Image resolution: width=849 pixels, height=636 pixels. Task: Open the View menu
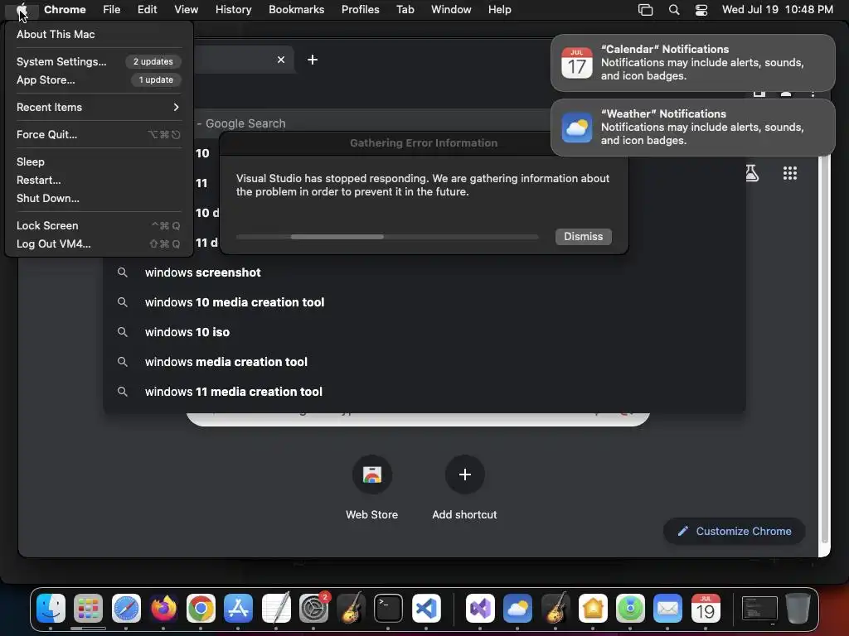(x=186, y=9)
